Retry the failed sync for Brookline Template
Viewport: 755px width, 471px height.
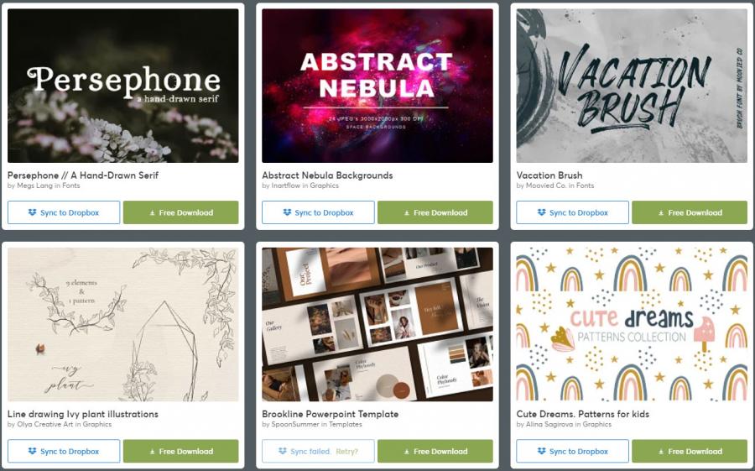(x=346, y=452)
